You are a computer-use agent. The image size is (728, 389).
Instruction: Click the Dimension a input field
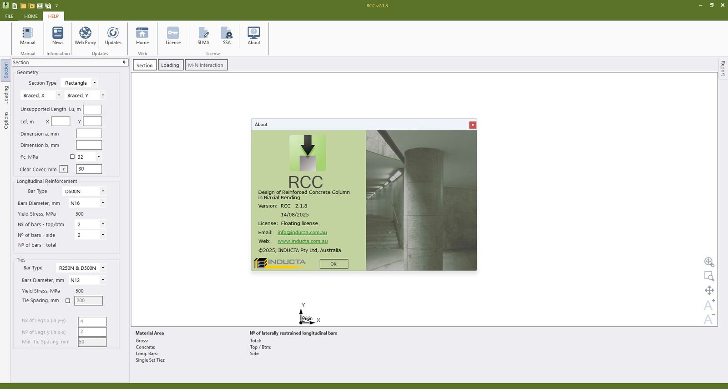click(x=89, y=133)
